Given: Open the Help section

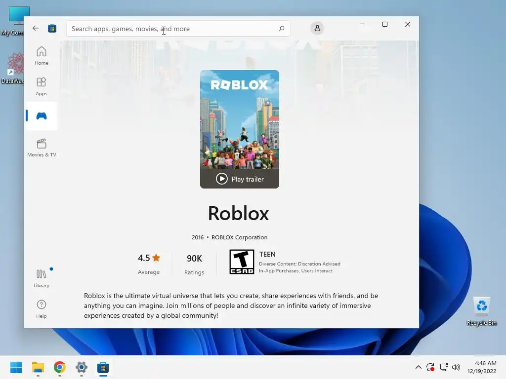Looking at the screenshot, I should (x=42, y=309).
